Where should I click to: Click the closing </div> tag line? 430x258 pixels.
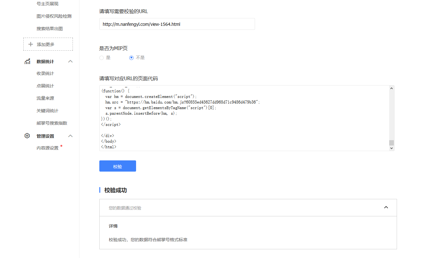pos(108,136)
